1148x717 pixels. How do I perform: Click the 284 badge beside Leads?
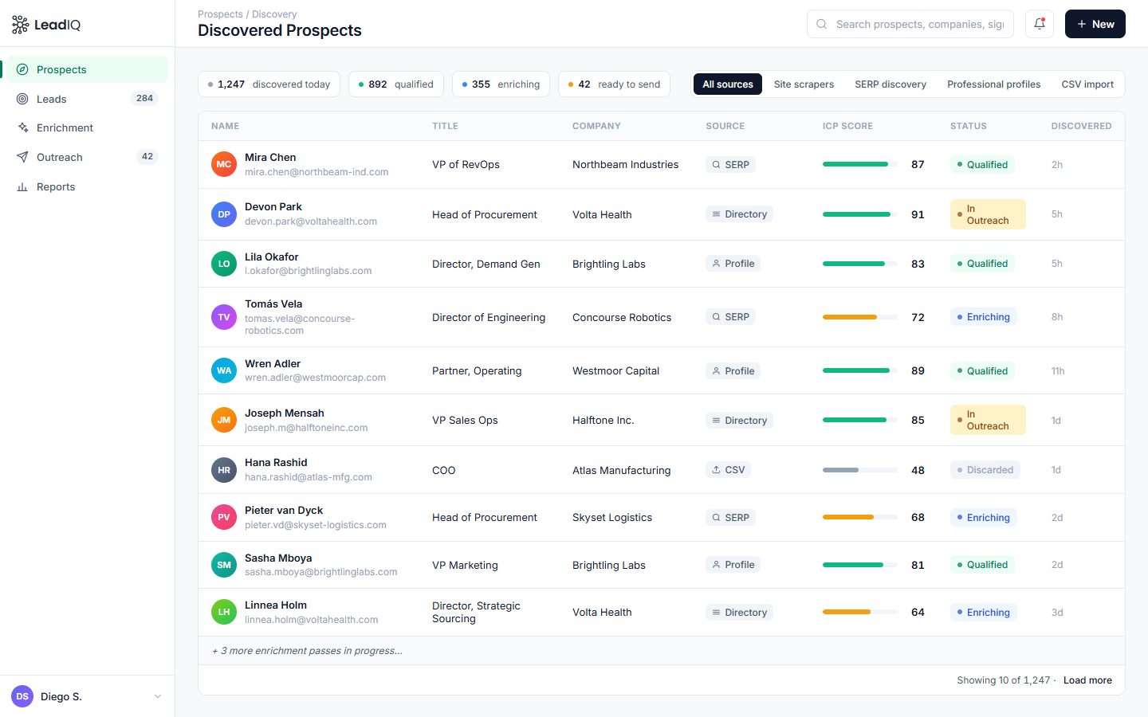144,99
